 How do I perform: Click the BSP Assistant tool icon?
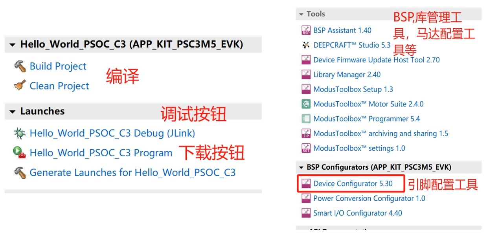pos(306,30)
